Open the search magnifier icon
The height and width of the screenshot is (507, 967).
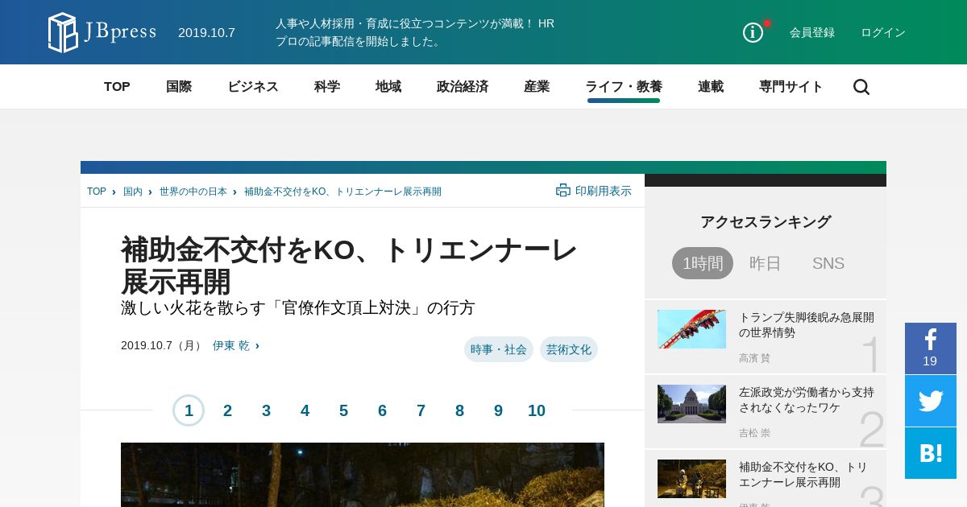coord(861,87)
